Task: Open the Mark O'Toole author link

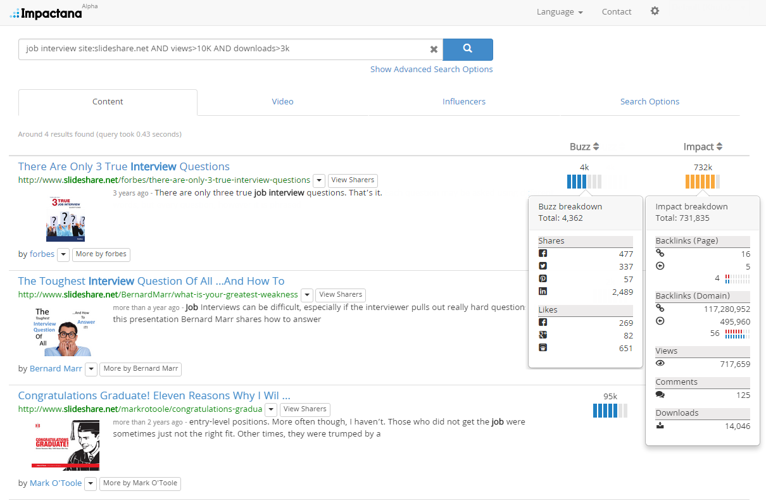Action: click(56, 483)
